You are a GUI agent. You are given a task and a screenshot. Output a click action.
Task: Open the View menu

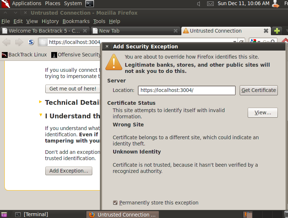pos(32,21)
